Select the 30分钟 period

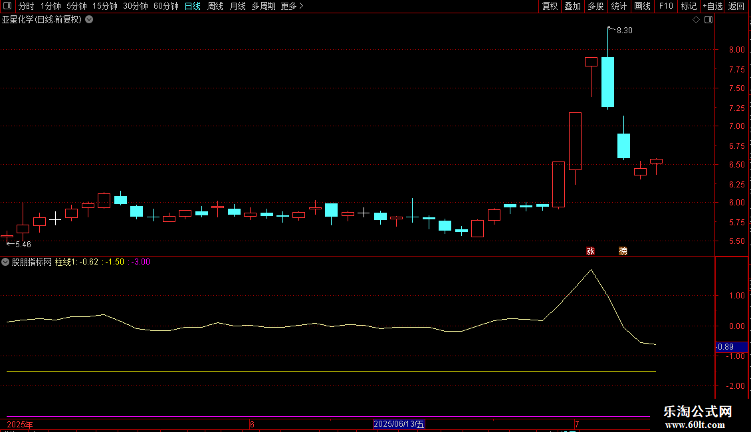tap(136, 6)
